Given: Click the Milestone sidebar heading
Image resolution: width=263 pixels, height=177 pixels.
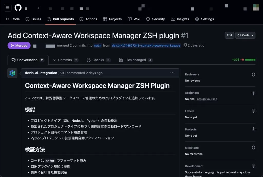Looking at the screenshot, I should coord(192,148).
